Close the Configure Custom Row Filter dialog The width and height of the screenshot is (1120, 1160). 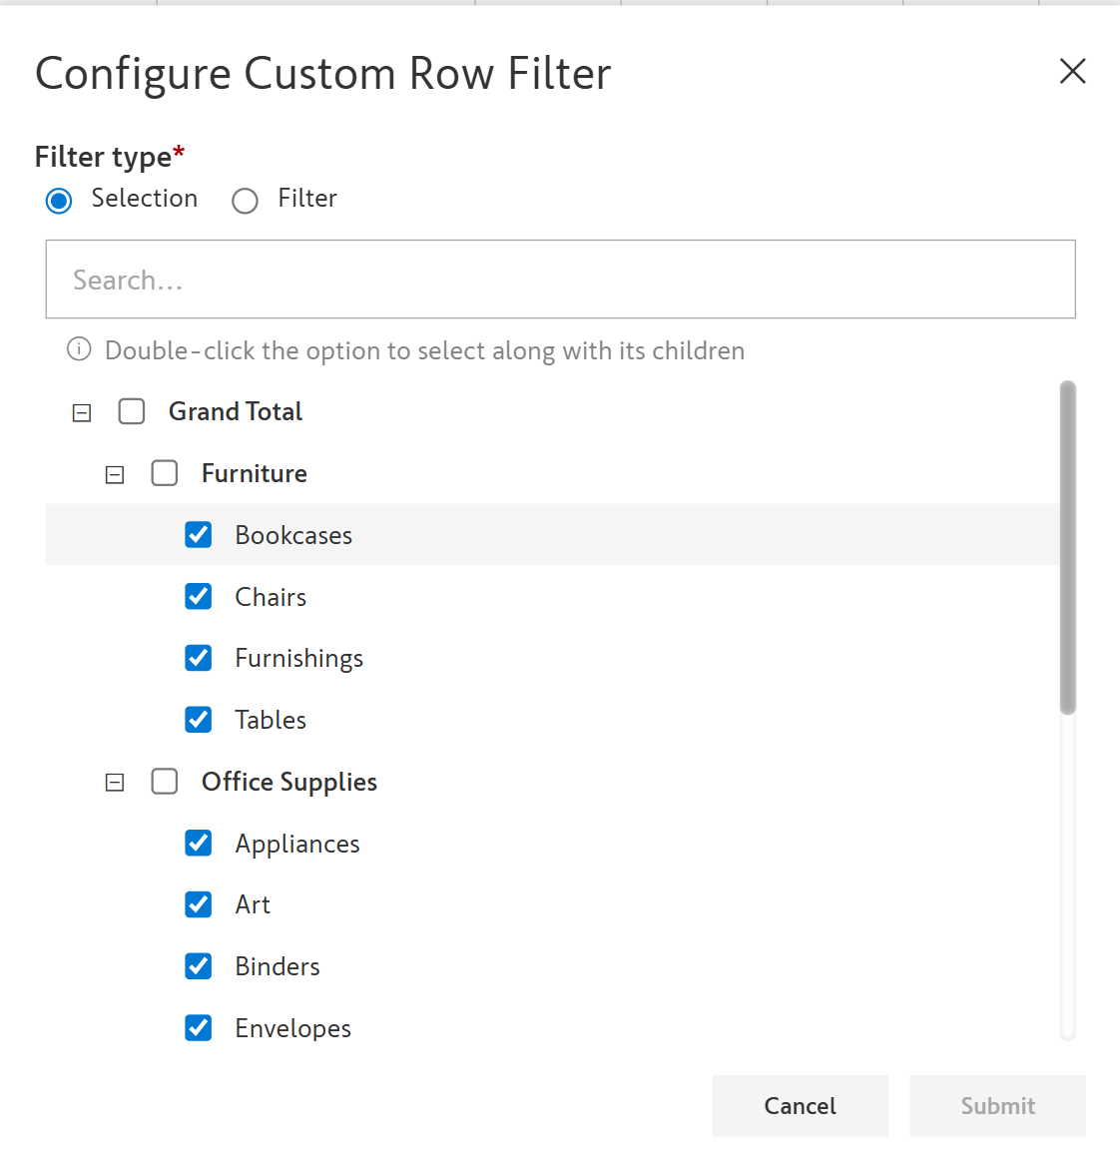pos(1072,71)
